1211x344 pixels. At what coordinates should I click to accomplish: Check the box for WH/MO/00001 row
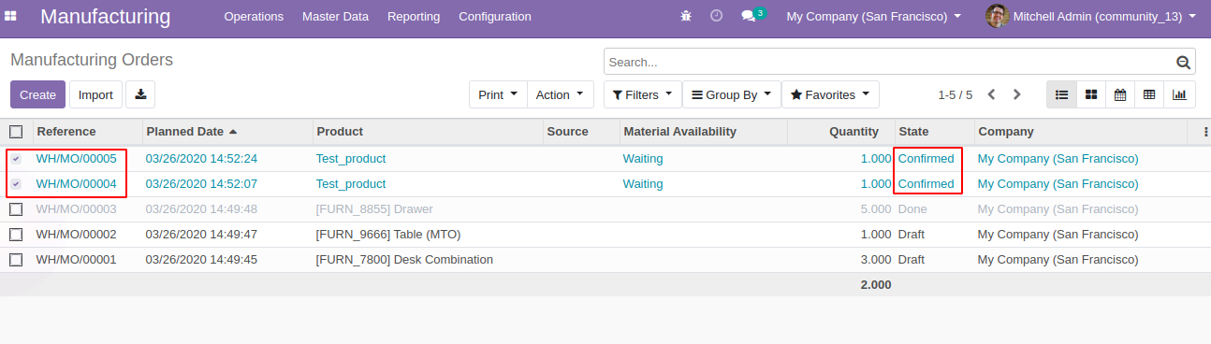coord(16,260)
